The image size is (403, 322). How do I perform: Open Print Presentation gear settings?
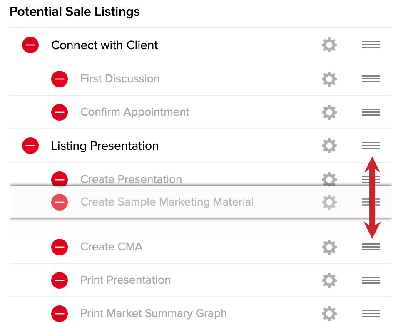pos(329,280)
